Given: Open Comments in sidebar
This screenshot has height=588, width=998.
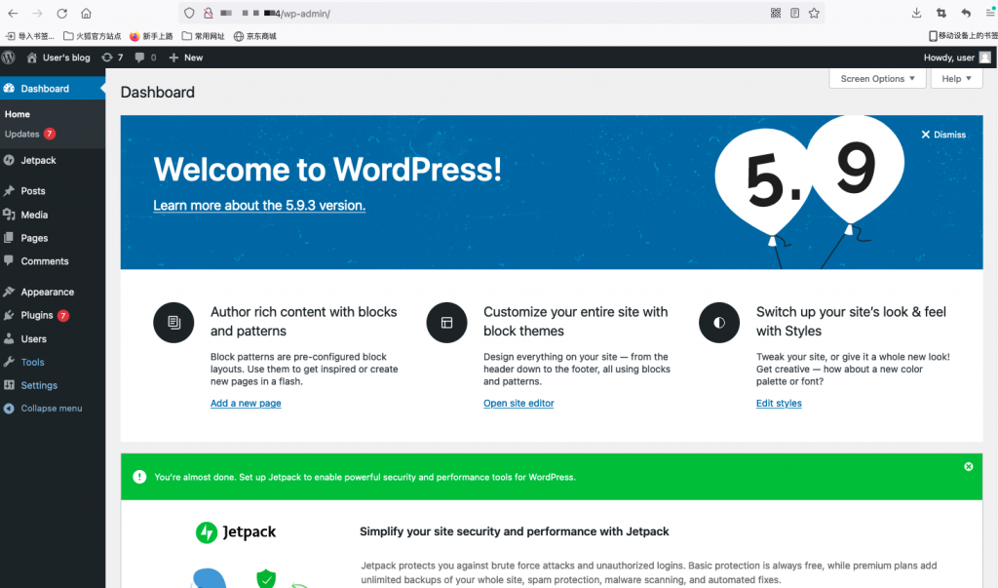Looking at the screenshot, I should click(x=53, y=261).
